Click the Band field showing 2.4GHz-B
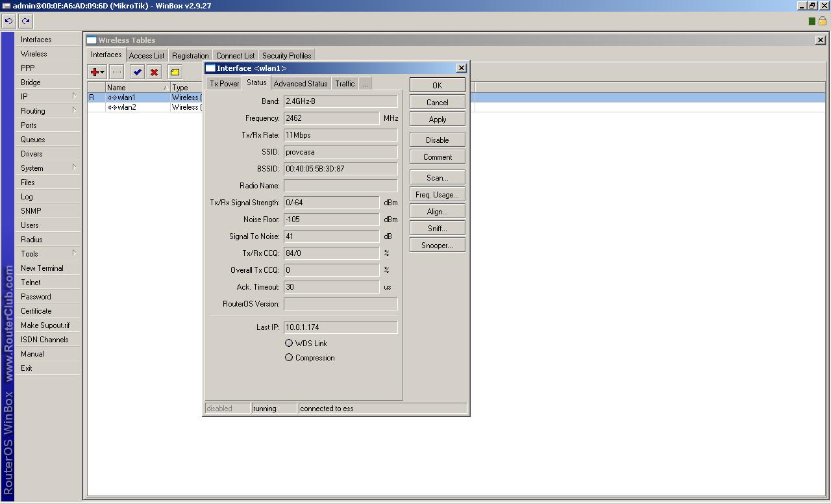 (341, 101)
